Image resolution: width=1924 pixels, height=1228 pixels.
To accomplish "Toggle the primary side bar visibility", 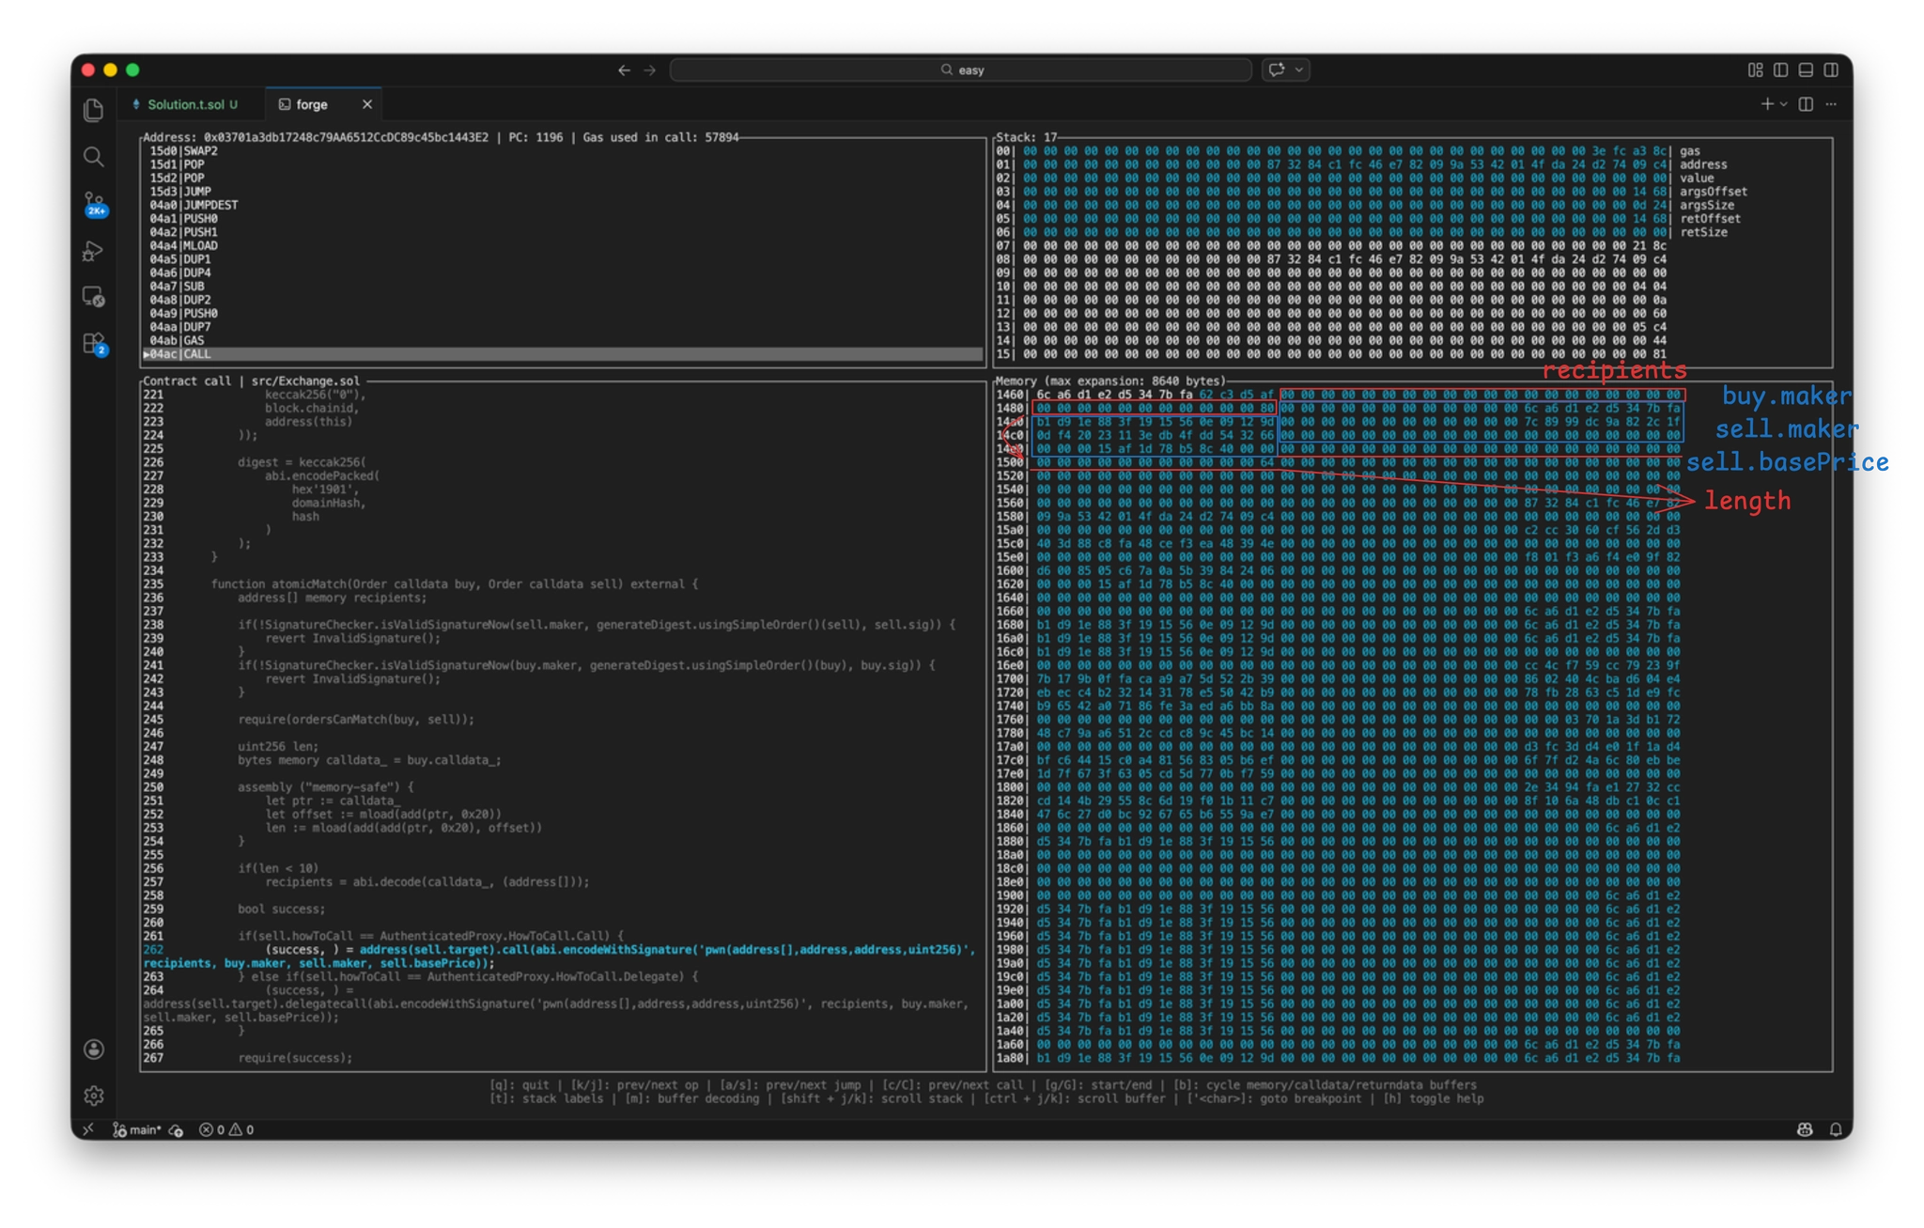I will pos(1780,70).
